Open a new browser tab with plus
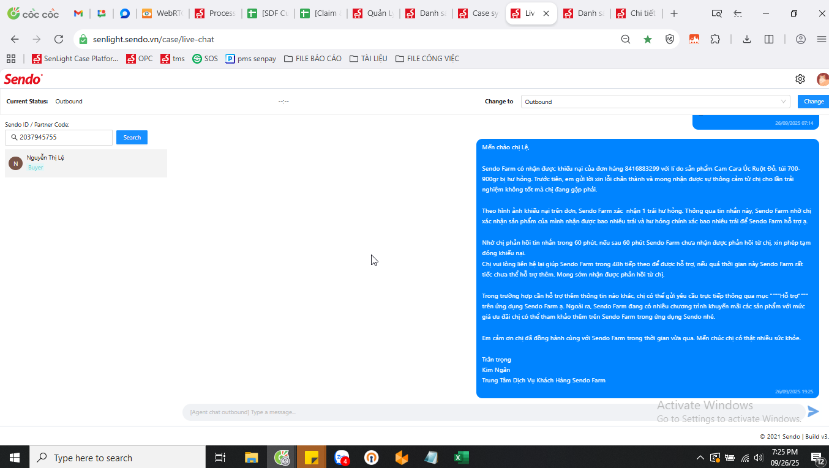Viewport: 829px width, 468px height. click(674, 13)
